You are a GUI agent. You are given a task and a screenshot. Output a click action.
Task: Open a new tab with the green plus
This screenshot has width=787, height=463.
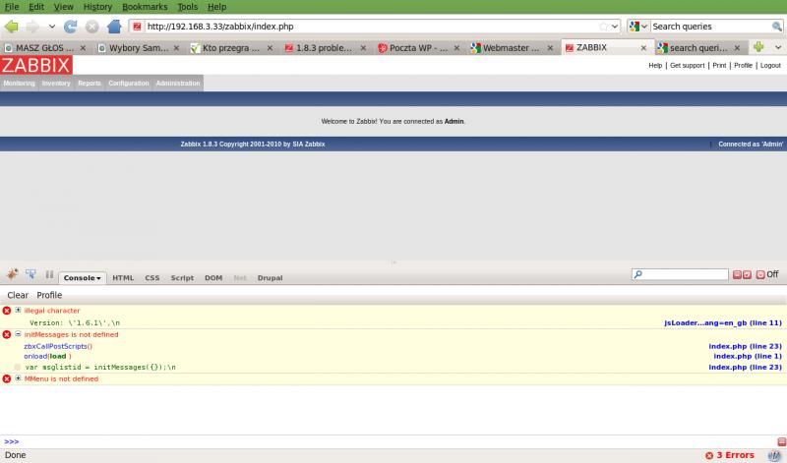[x=758, y=46]
